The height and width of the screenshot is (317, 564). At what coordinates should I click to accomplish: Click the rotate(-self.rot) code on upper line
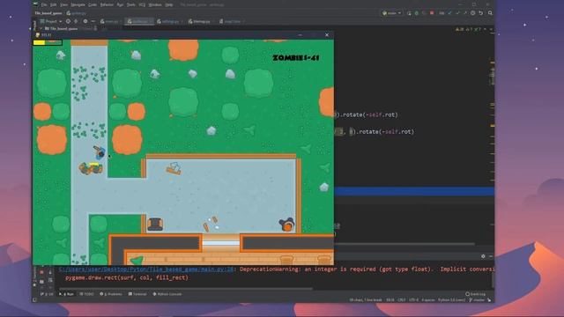[x=370, y=114]
